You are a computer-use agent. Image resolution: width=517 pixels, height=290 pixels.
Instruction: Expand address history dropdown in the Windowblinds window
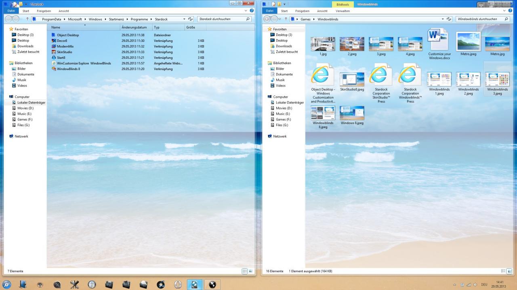443,19
